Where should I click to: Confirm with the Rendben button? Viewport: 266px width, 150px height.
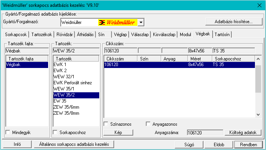tap(248, 145)
